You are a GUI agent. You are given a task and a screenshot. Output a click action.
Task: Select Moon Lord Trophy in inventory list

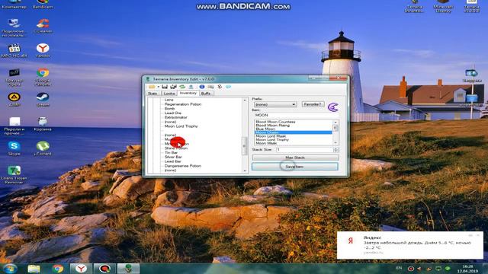(x=181, y=126)
